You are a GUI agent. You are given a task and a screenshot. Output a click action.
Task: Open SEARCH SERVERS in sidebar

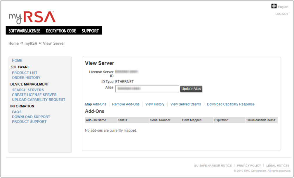pyautogui.click(x=28, y=90)
